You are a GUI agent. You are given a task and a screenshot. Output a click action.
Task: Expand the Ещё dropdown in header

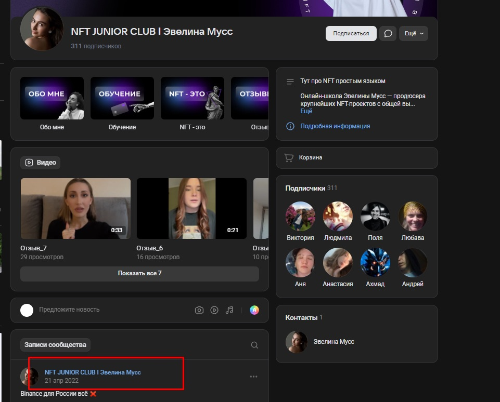point(414,33)
